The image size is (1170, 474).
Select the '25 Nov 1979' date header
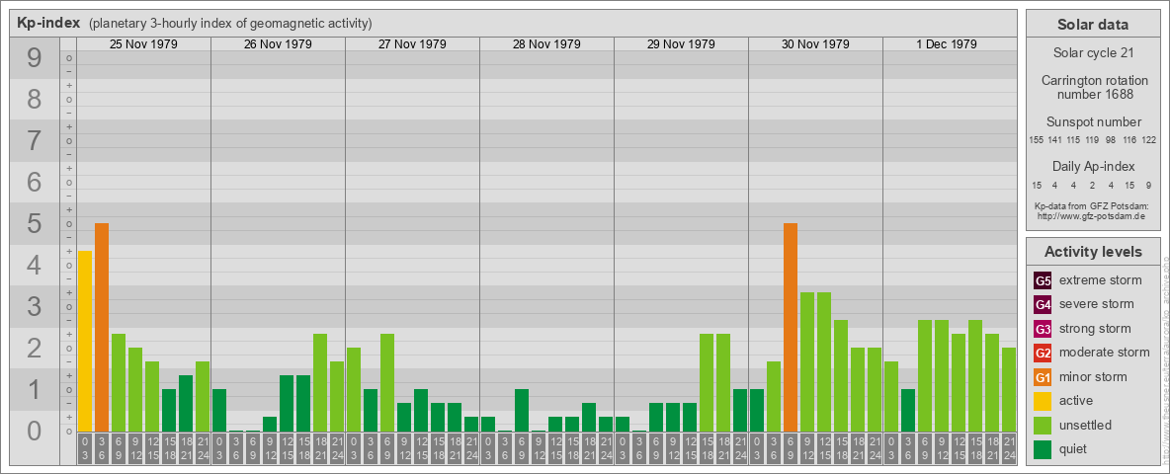[143, 44]
